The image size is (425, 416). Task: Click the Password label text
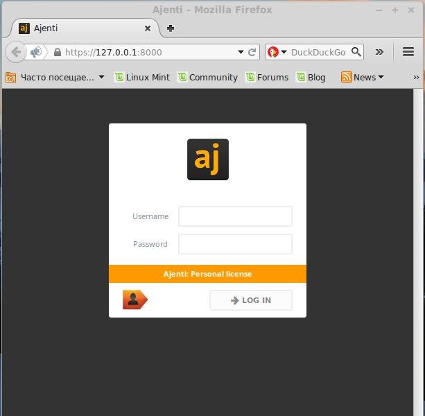click(x=150, y=244)
